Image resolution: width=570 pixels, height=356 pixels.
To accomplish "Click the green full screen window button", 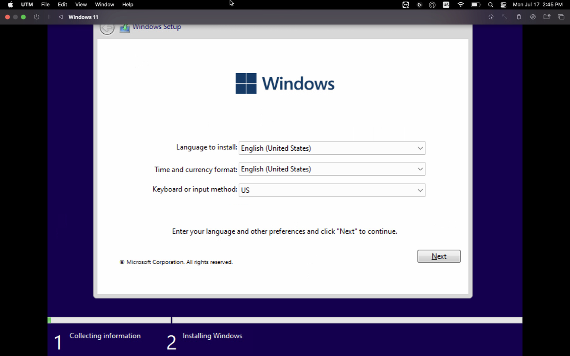I will tap(23, 17).
